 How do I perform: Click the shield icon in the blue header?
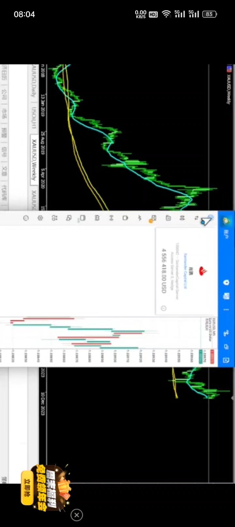click(x=226, y=283)
